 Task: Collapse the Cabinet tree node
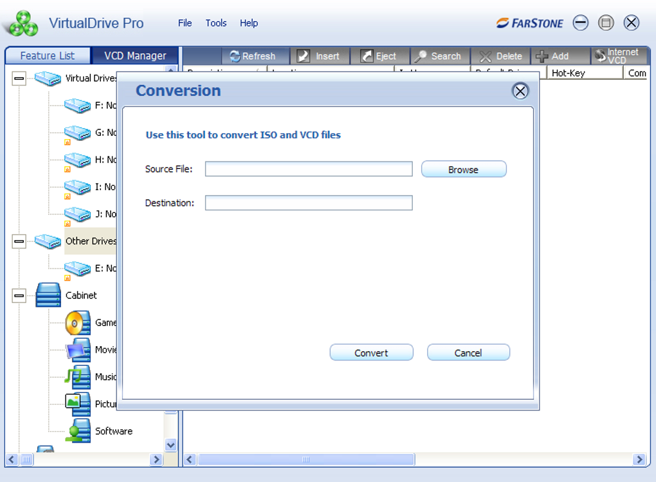coord(19,295)
